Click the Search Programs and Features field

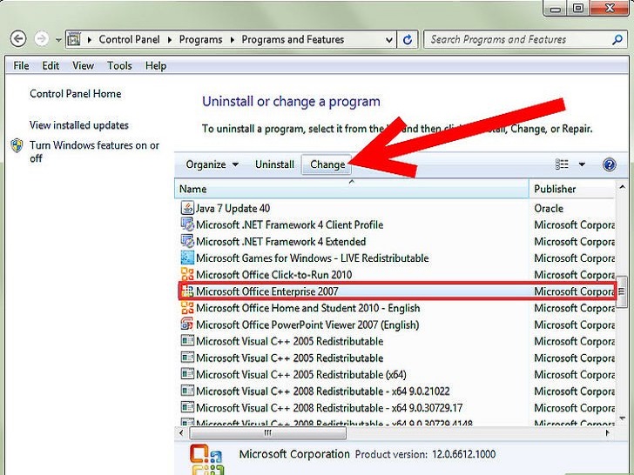click(514, 40)
